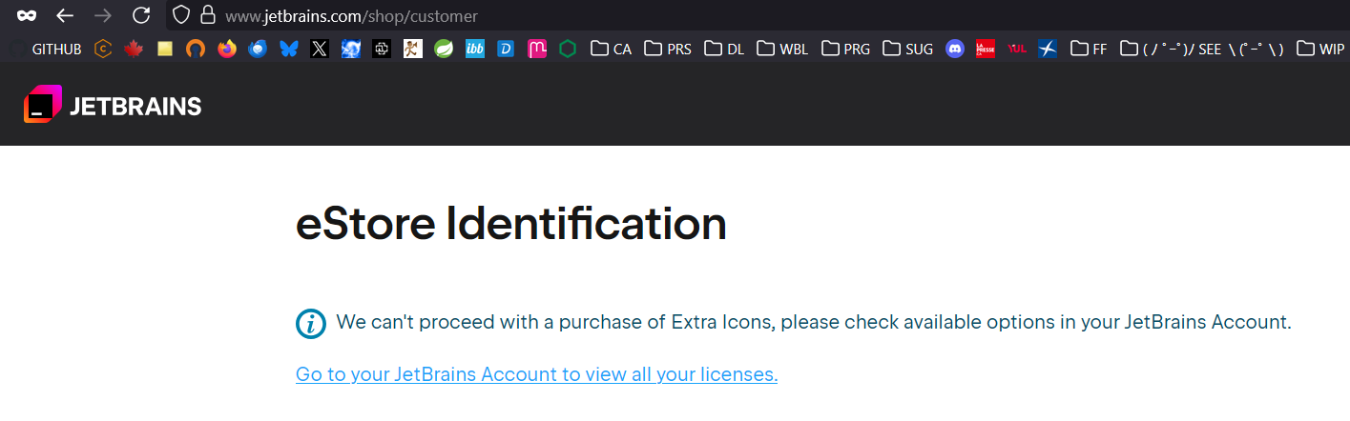Viewport: 1350px width, 421px height.
Task: Reload the current page
Action: (x=141, y=15)
